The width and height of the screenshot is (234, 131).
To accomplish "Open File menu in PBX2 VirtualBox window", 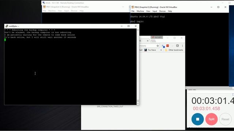I will coord(133,11).
